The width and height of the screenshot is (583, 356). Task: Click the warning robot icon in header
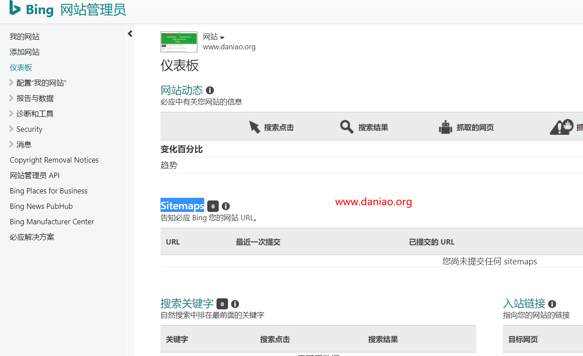[561, 127]
